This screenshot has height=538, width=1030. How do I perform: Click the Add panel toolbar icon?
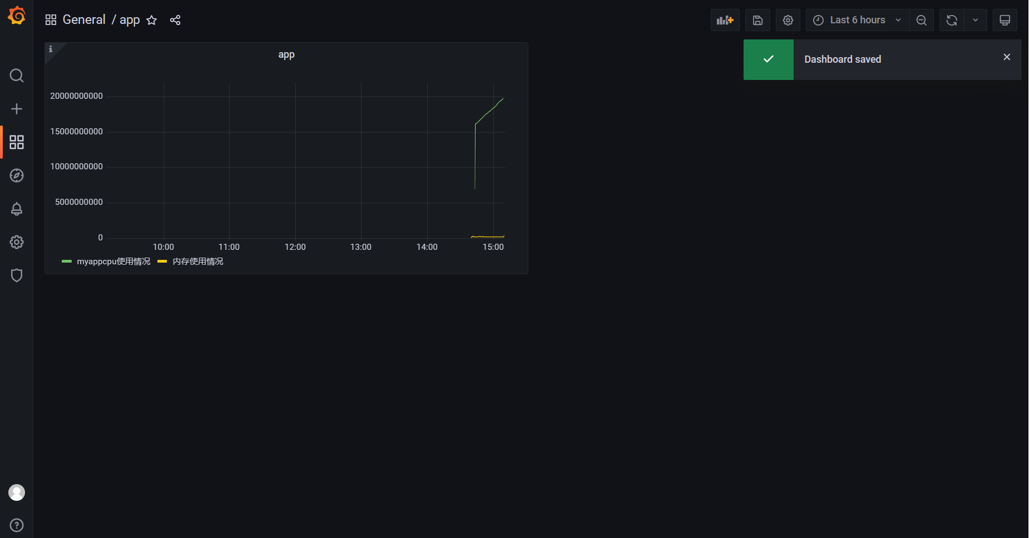(x=725, y=20)
